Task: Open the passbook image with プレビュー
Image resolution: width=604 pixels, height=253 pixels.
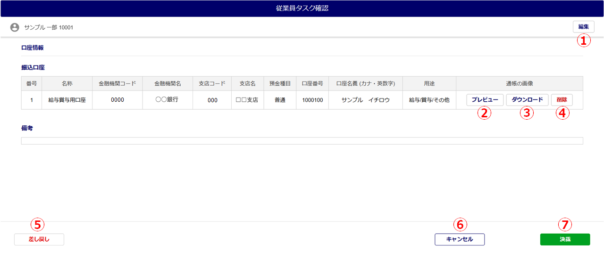Action: (x=485, y=100)
